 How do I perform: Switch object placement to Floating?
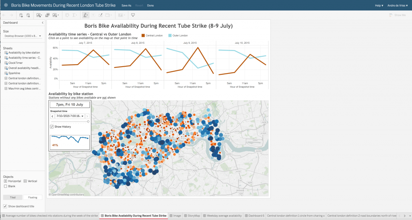click(33, 198)
